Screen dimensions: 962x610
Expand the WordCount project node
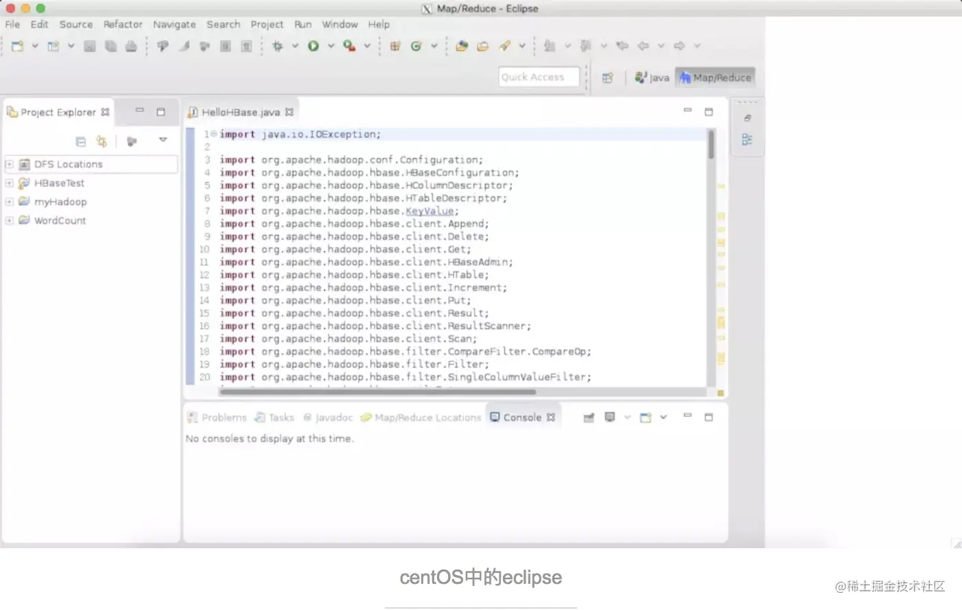pos(9,221)
